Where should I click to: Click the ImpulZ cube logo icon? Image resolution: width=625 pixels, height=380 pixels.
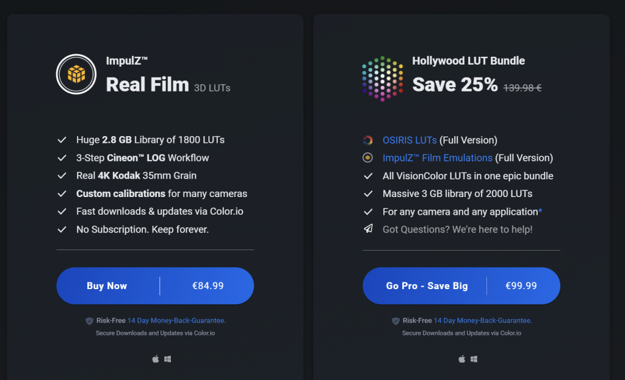pyautogui.click(x=76, y=74)
